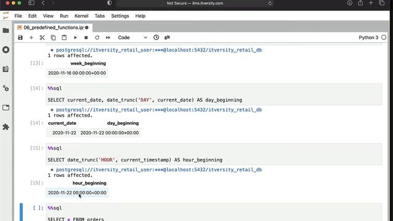The height and width of the screenshot is (221, 393).
Task: Open the Kernel menu
Action: click(82, 16)
